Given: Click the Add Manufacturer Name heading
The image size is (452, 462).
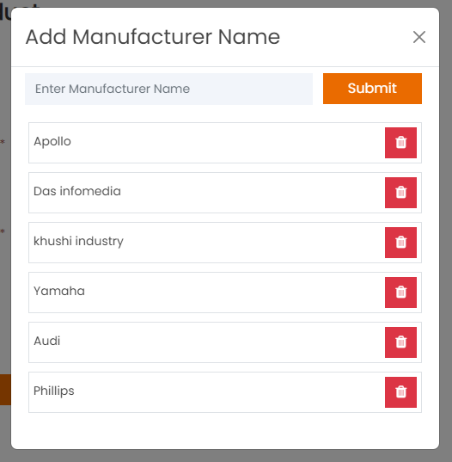Looking at the screenshot, I should (x=153, y=37).
